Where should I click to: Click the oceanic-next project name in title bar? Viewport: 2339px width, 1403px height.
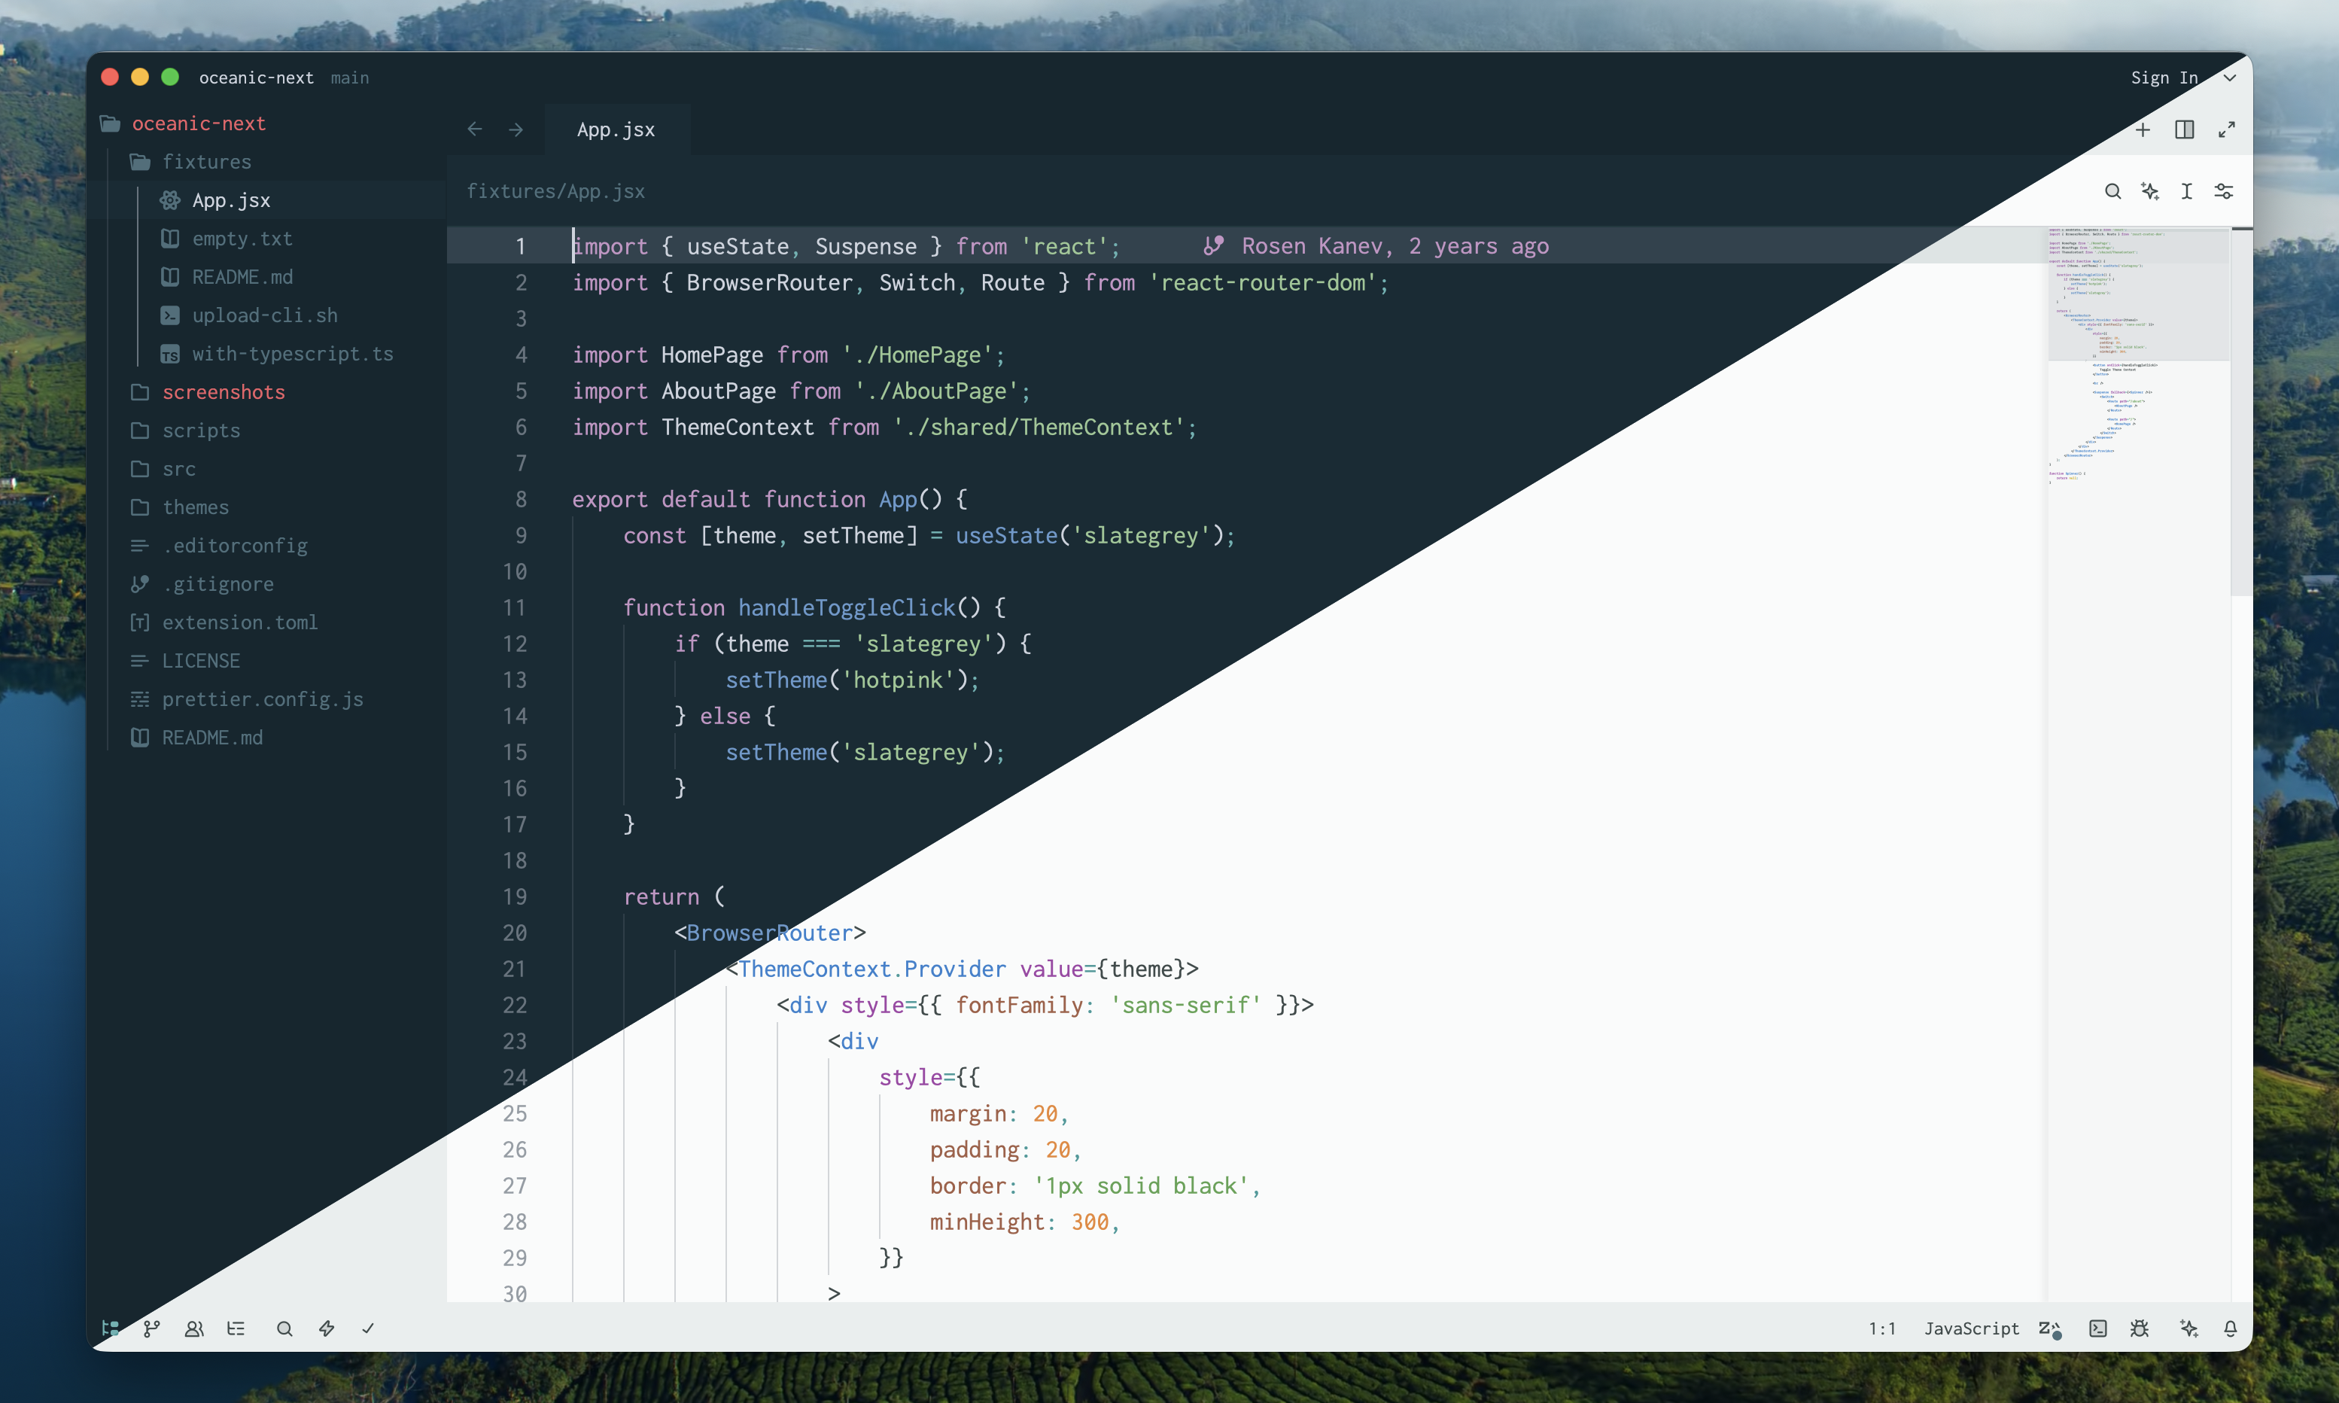[256, 78]
